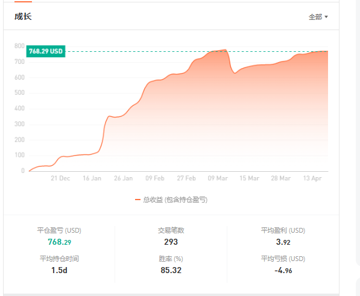
Task: Click the 平仓盈亏 (USD) label
Action: click(x=59, y=230)
